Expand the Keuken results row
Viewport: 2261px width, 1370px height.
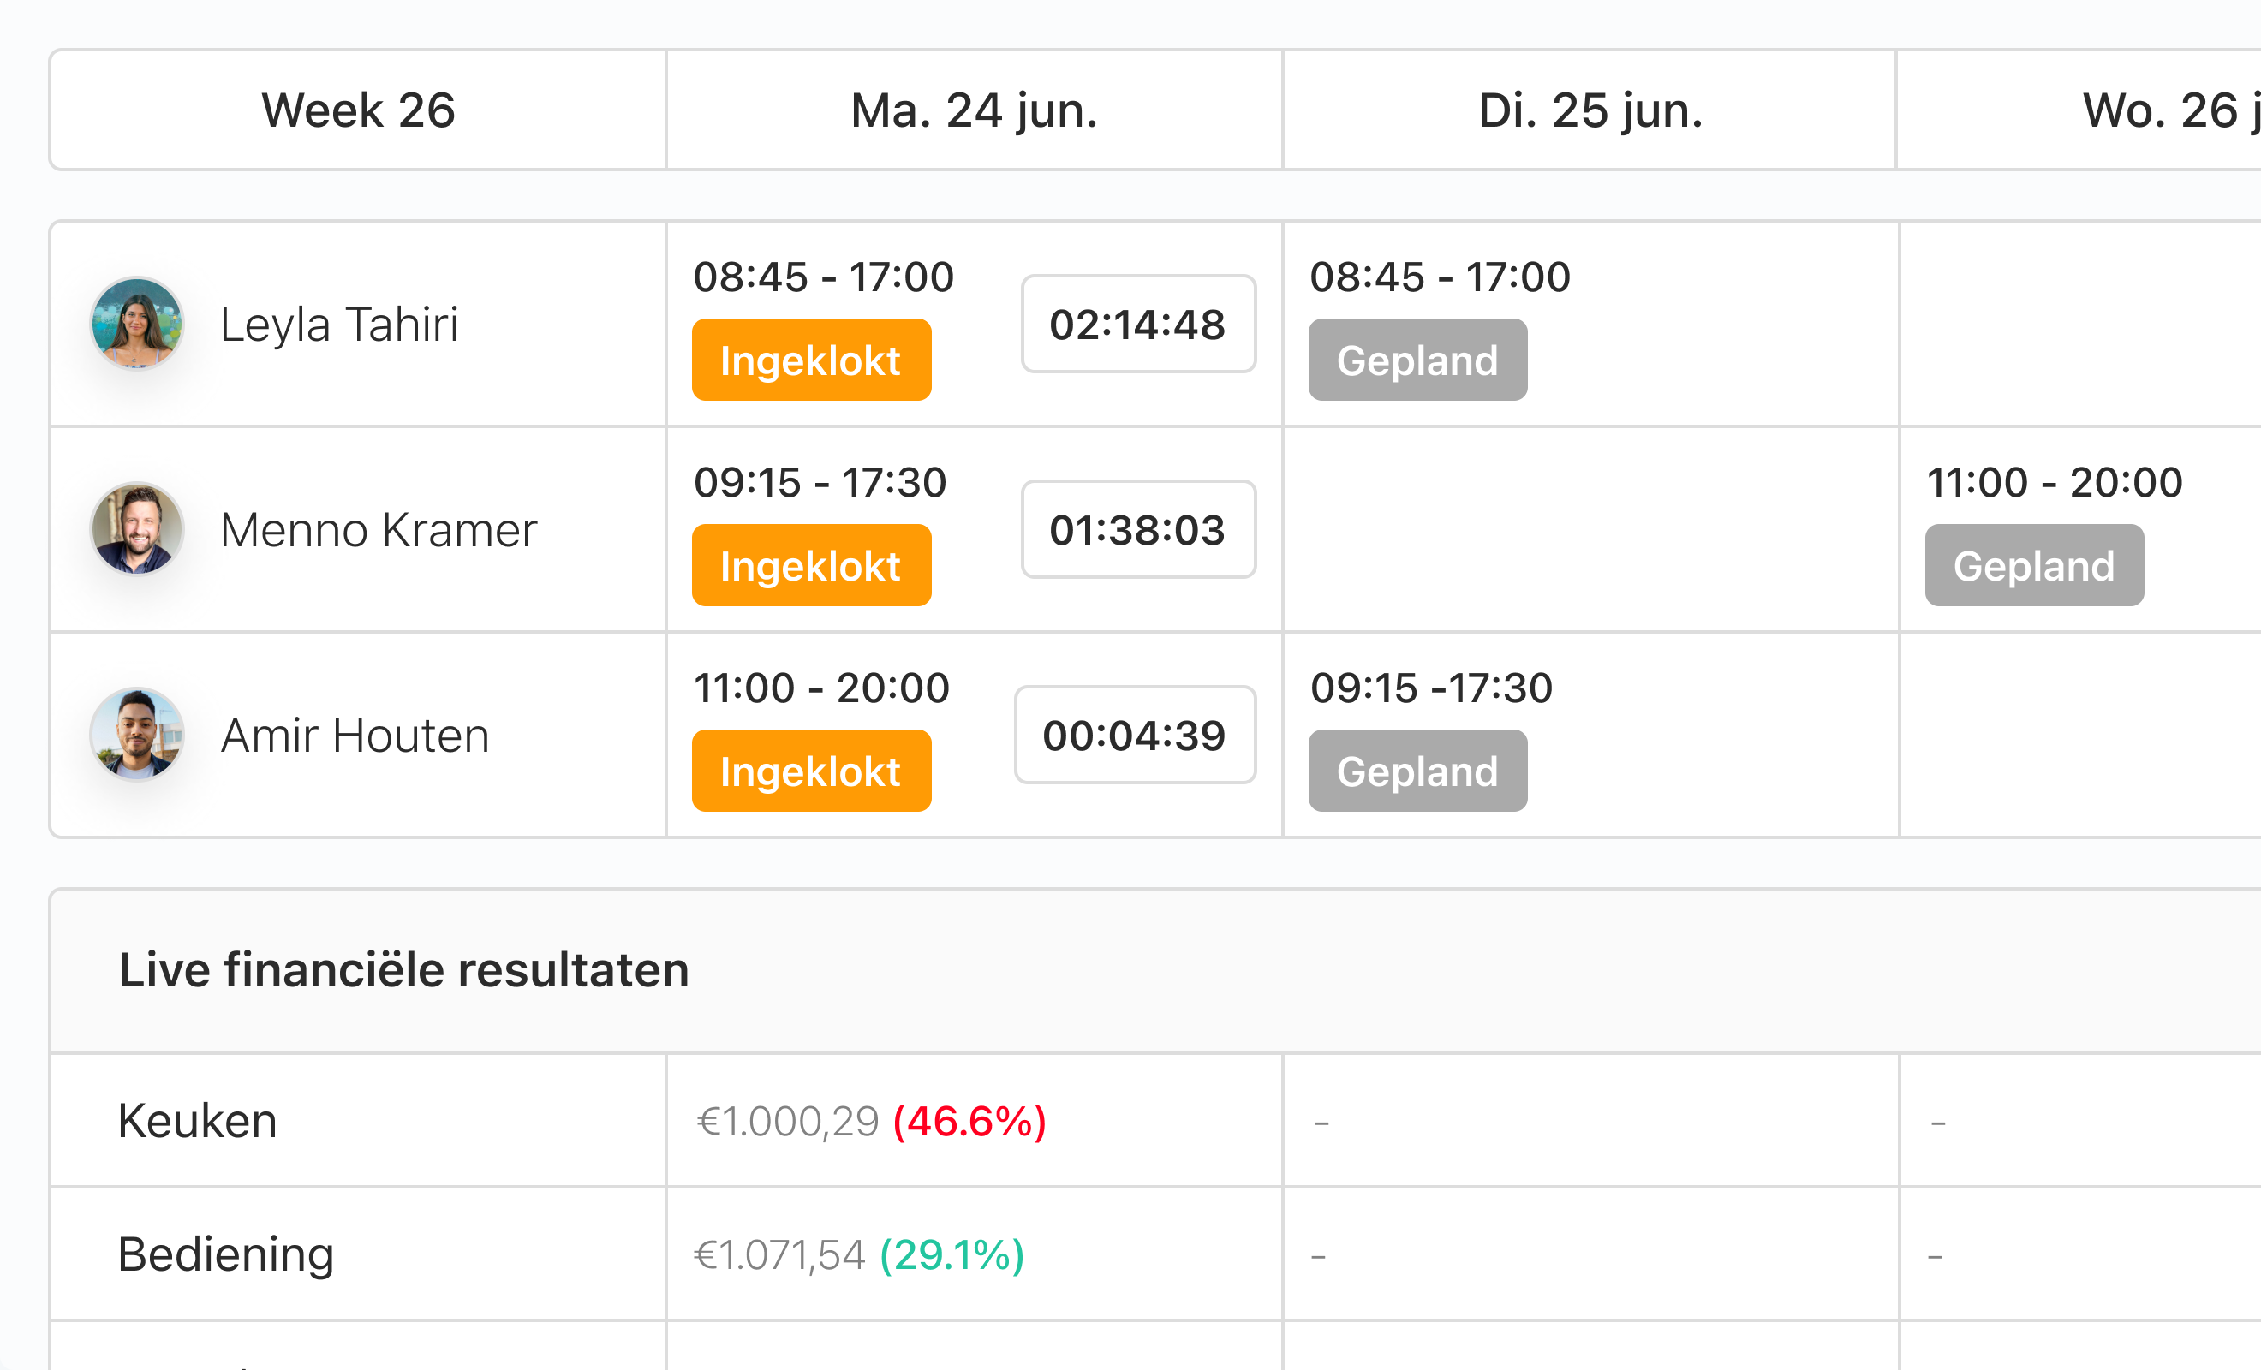point(196,1119)
